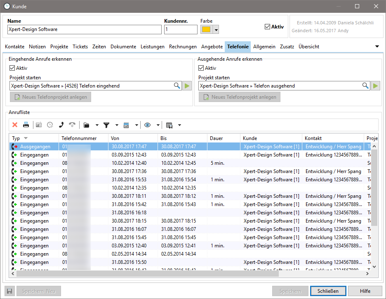
Task: Open the Tickets tab
Action: point(80,47)
